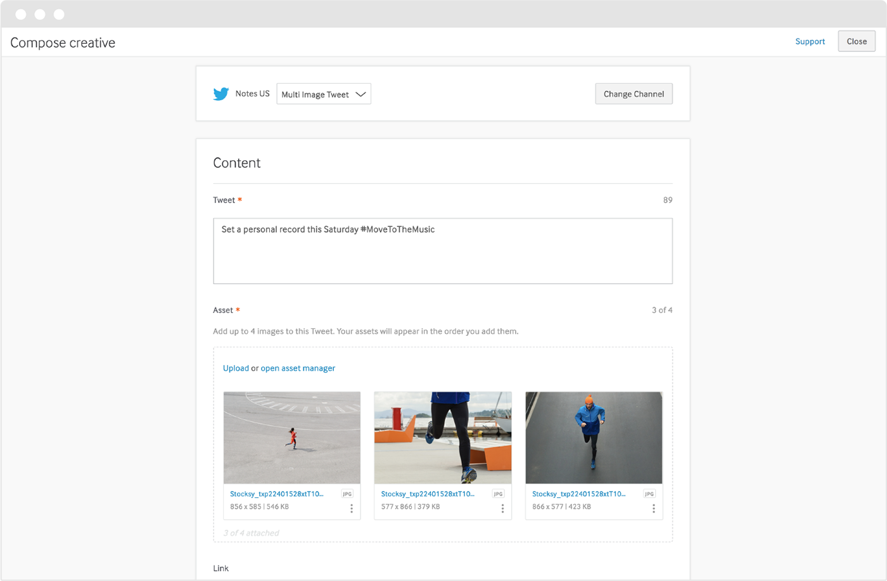
Task: Click the '866 x 577 | 423 KB' text
Action: [561, 507]
